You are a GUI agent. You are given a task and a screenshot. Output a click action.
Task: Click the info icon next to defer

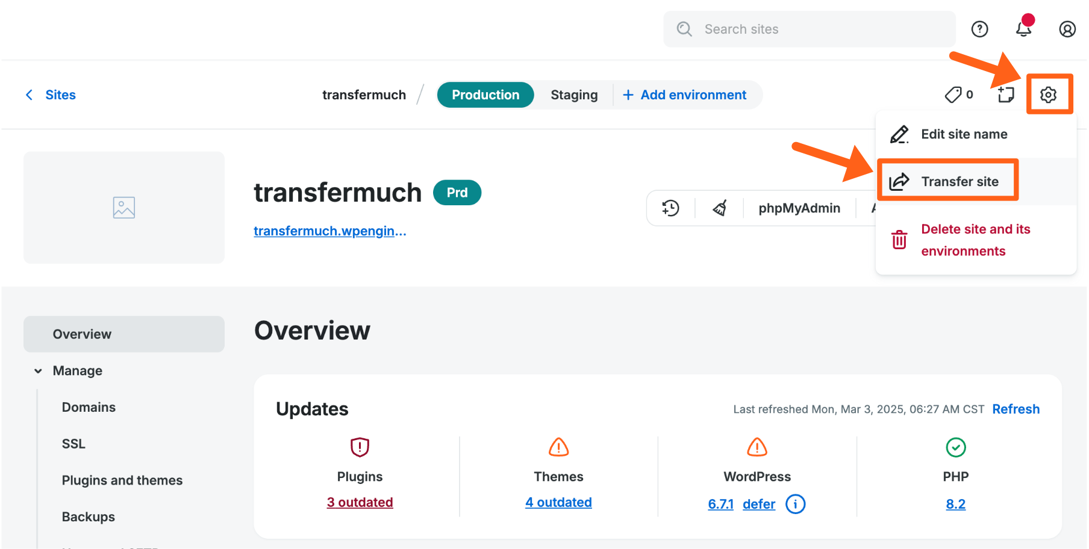click(x=795, y=504)
